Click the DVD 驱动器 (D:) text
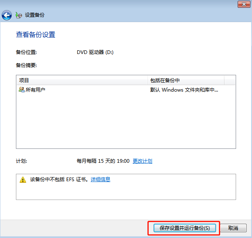Image resolution: width=252 pixels, height=238 pixels. 95,52
